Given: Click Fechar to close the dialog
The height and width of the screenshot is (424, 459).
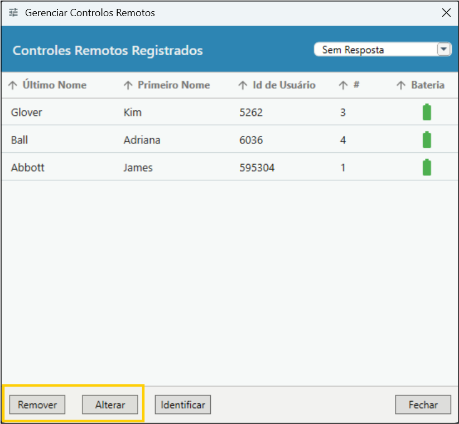Looking at the screenshot, I should tap(423, 405).
